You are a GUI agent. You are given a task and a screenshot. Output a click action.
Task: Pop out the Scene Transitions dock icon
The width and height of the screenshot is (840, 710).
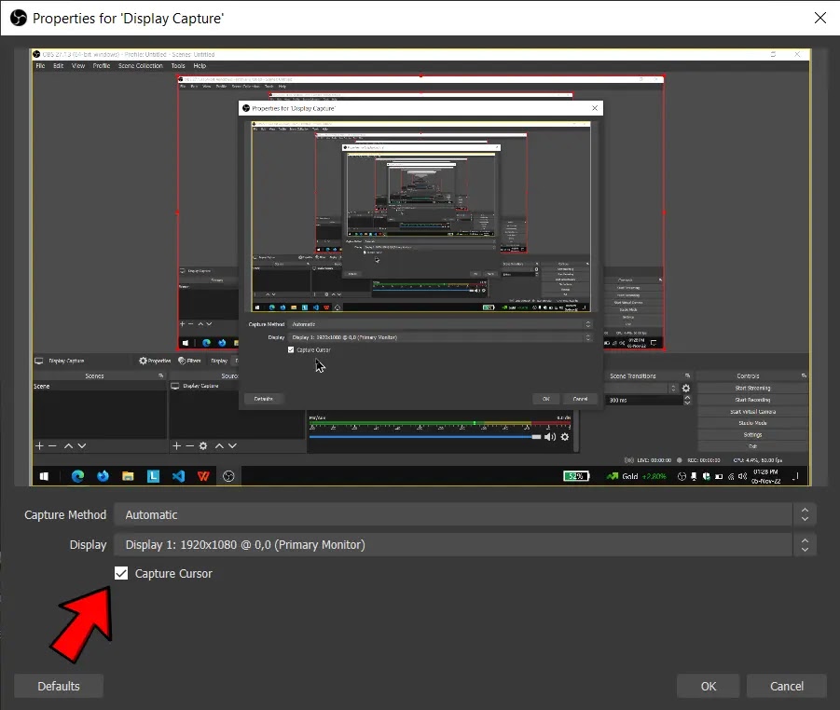[687, 375]
